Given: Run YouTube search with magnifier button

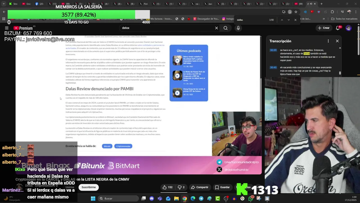Looking at the screenshot, I should pyautogui.click(x=226, y=28).
